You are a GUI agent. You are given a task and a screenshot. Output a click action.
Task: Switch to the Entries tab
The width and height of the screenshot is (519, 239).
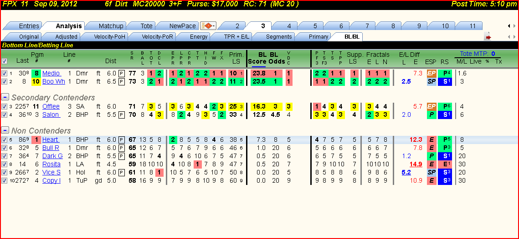pyautogui.click(x=29, y=26)
